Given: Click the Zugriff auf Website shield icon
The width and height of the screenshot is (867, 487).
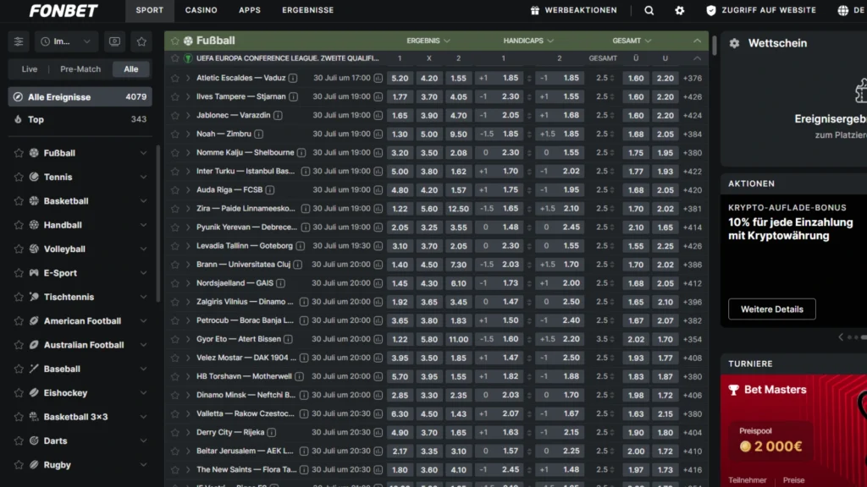Looking at the screenshot, I should [711, 10].
